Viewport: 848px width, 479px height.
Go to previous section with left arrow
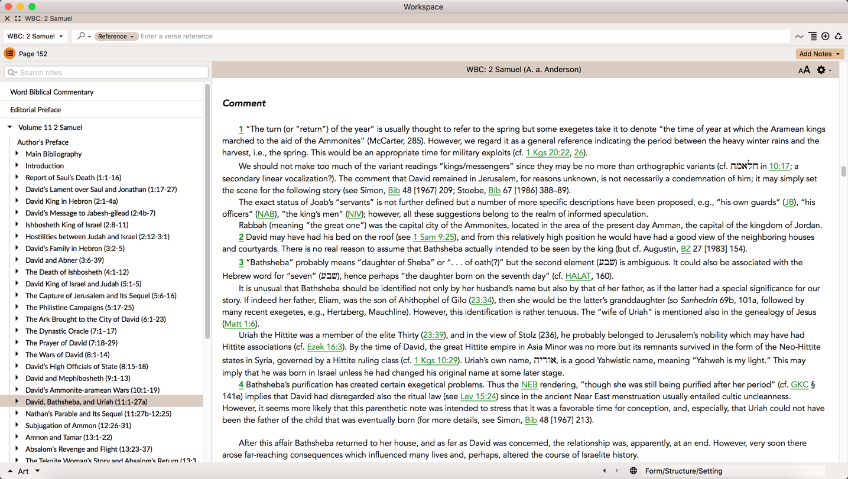[604, 471]
